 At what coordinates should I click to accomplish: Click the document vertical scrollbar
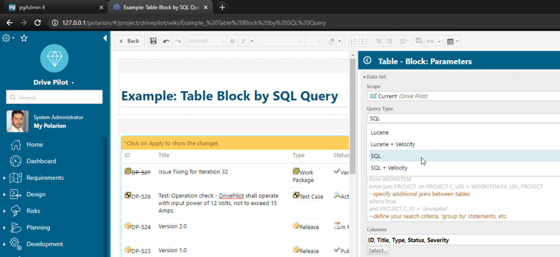353,109
